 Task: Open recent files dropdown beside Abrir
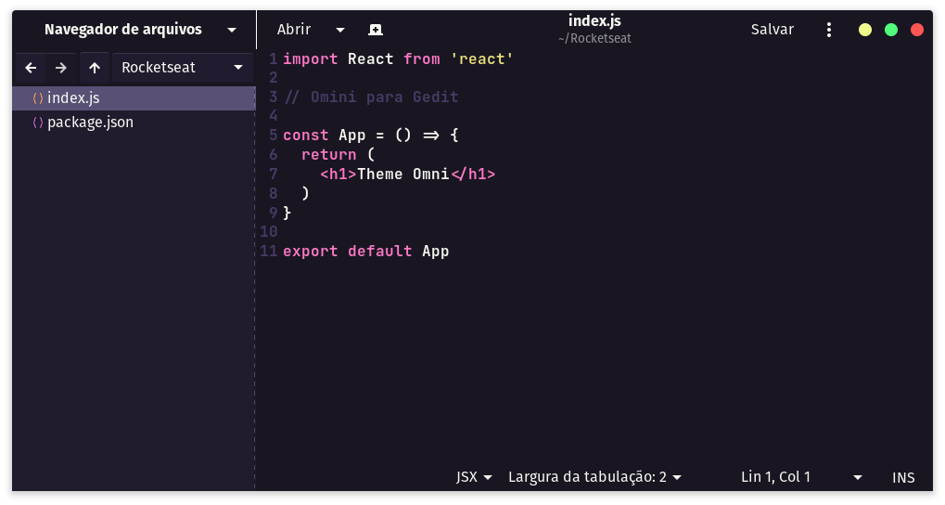340,30
